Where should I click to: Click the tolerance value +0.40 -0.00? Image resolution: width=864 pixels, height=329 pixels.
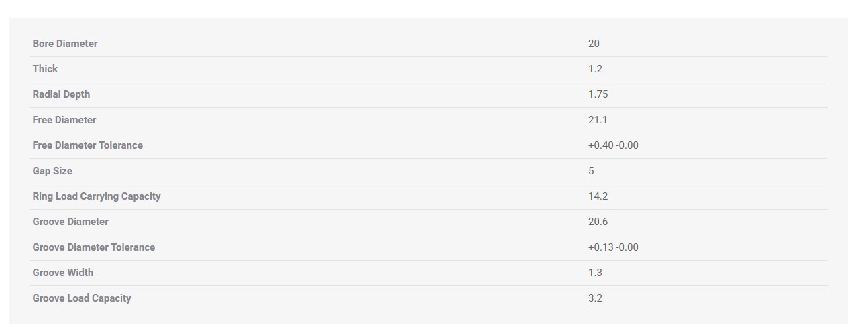click(x=613, y=145)
